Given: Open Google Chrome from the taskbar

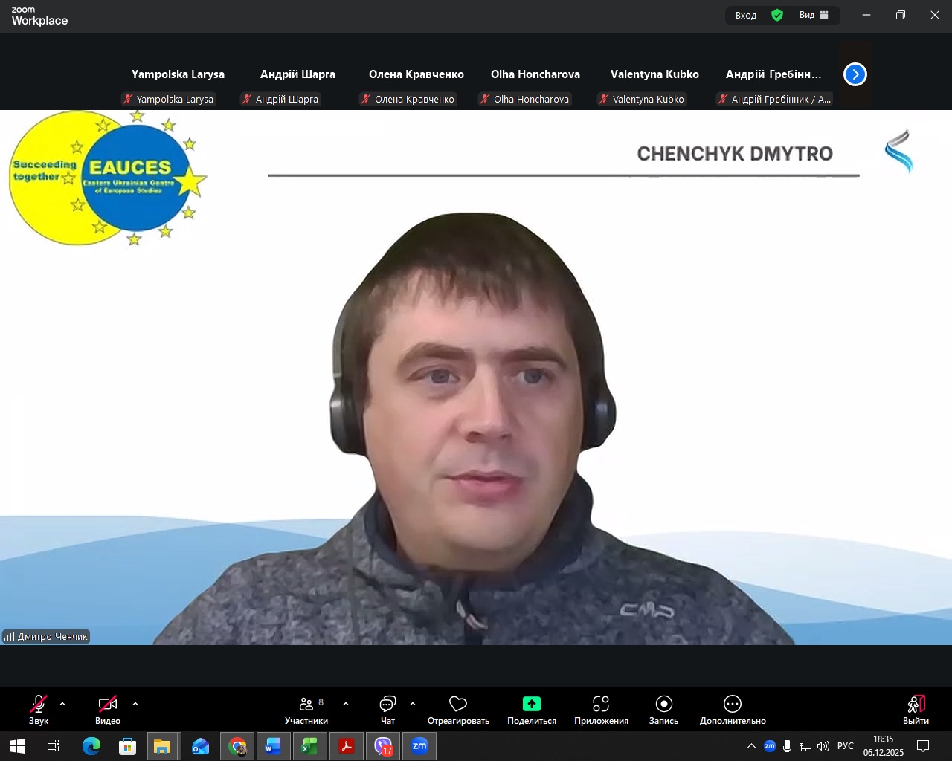Looking at the screenshot, I should tap(237, 746).
